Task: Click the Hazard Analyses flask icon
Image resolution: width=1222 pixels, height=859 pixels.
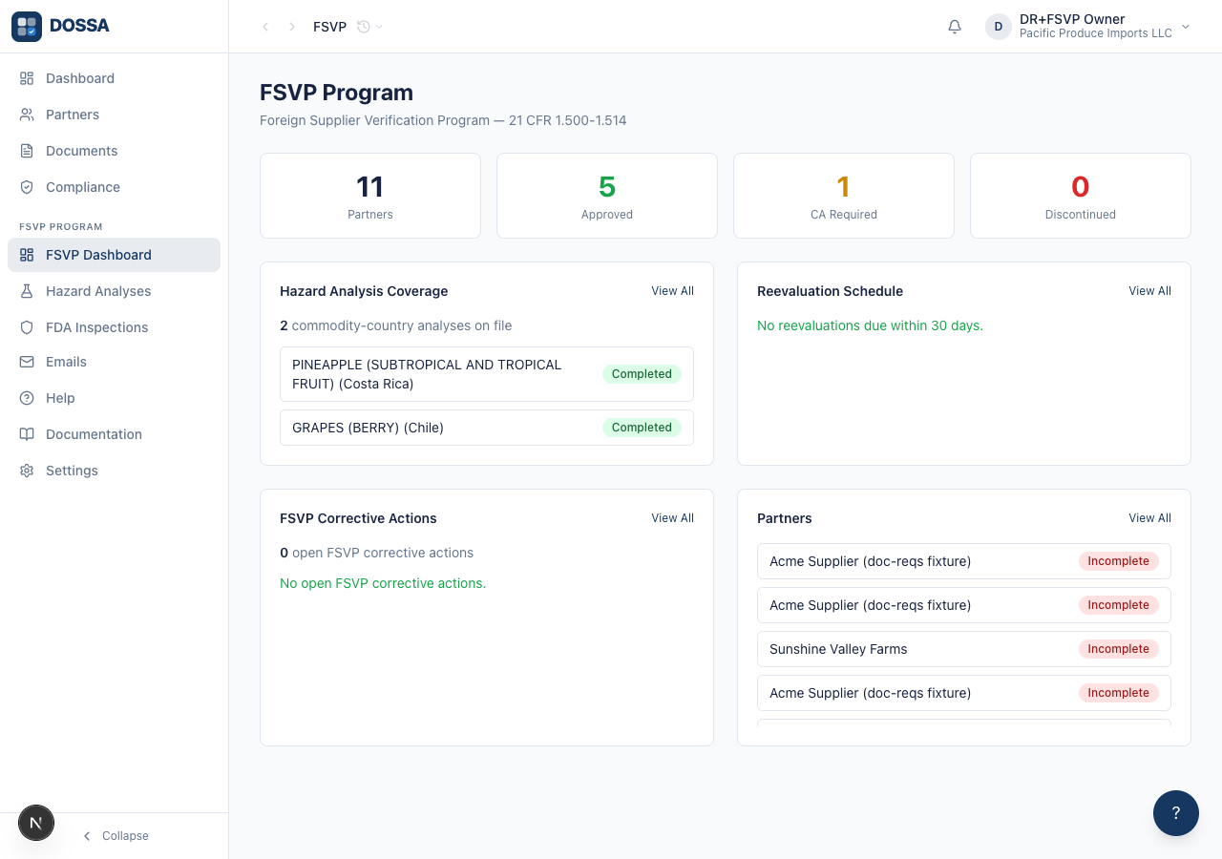Action: (x=27, y=291)
